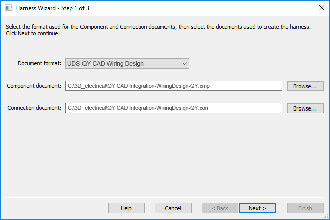This screenshot has height=220, width=330.
Task: Click the "Connection document:" label
Action: pos(34,108)
